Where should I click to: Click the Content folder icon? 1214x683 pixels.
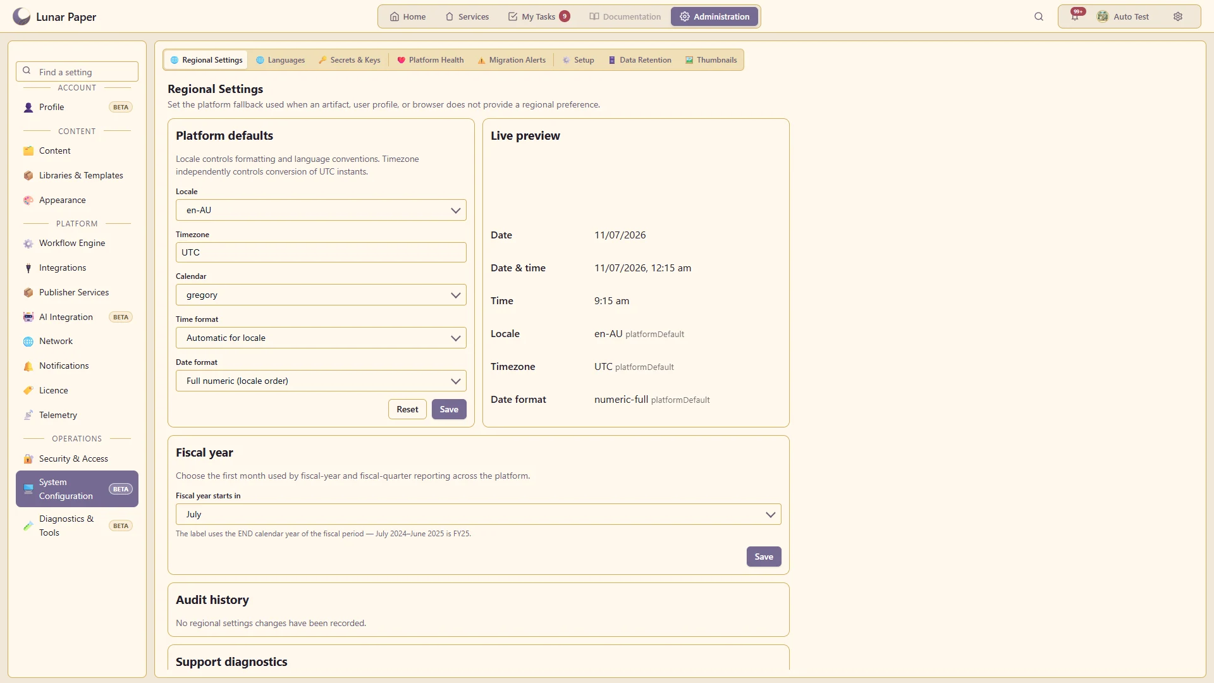point(28,151)
